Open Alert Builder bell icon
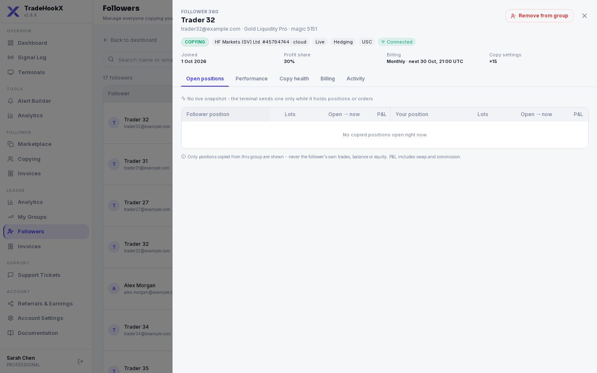This screenshot has height=373, width=597. (x=11, y=101)
